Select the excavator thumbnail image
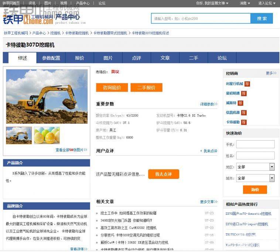This screenshot has width=280, height=252. tap(19, 135)
